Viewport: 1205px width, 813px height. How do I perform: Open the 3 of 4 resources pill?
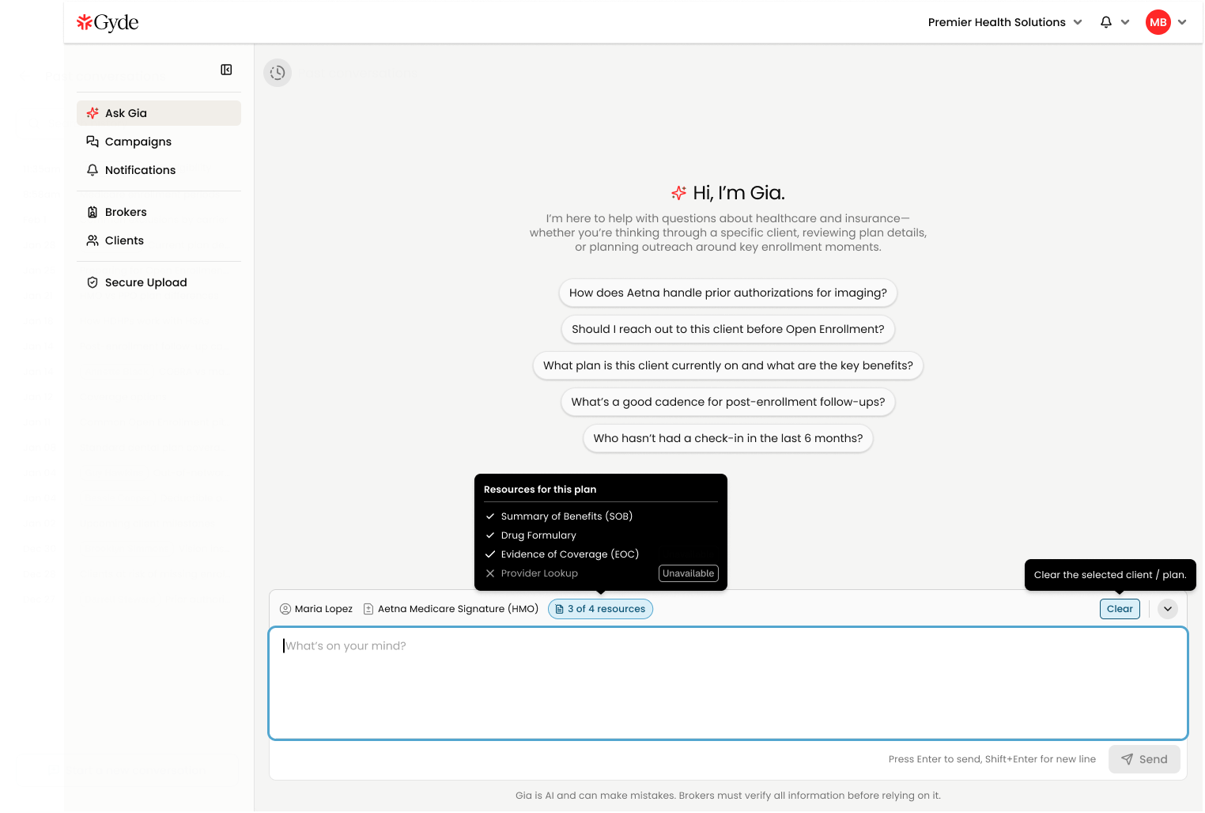click(x=600, y=609)
